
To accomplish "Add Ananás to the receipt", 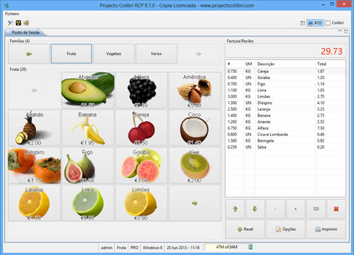I will pos(34,128).
